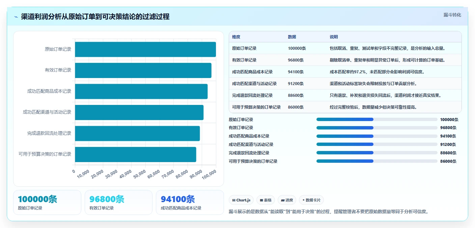Image resolution: width=475 pixels, height=228 pixels.
Task: Click table cell 有效订单记录 in 维度 column
Action: coord(244,60)
